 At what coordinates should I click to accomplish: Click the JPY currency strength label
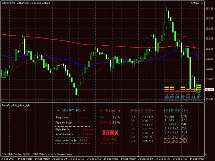coord(199,97)
